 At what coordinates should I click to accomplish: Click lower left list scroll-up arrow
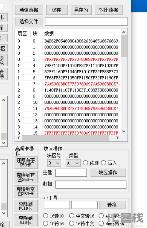(4, 164)
